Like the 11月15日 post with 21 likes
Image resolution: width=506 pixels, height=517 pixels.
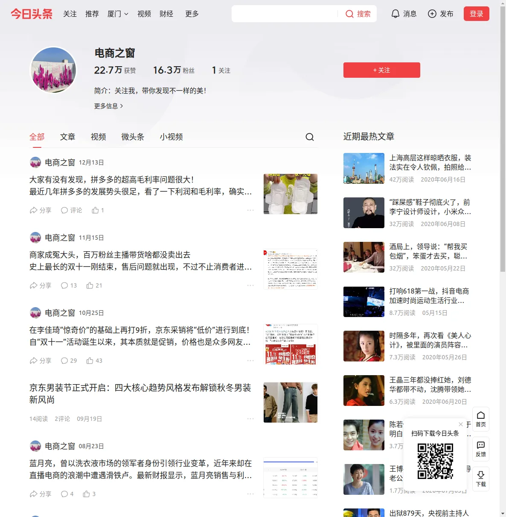click(x=94, y=285)
